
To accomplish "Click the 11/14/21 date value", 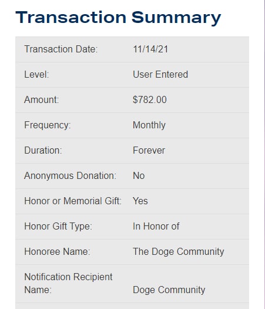I will pos(150,49).
